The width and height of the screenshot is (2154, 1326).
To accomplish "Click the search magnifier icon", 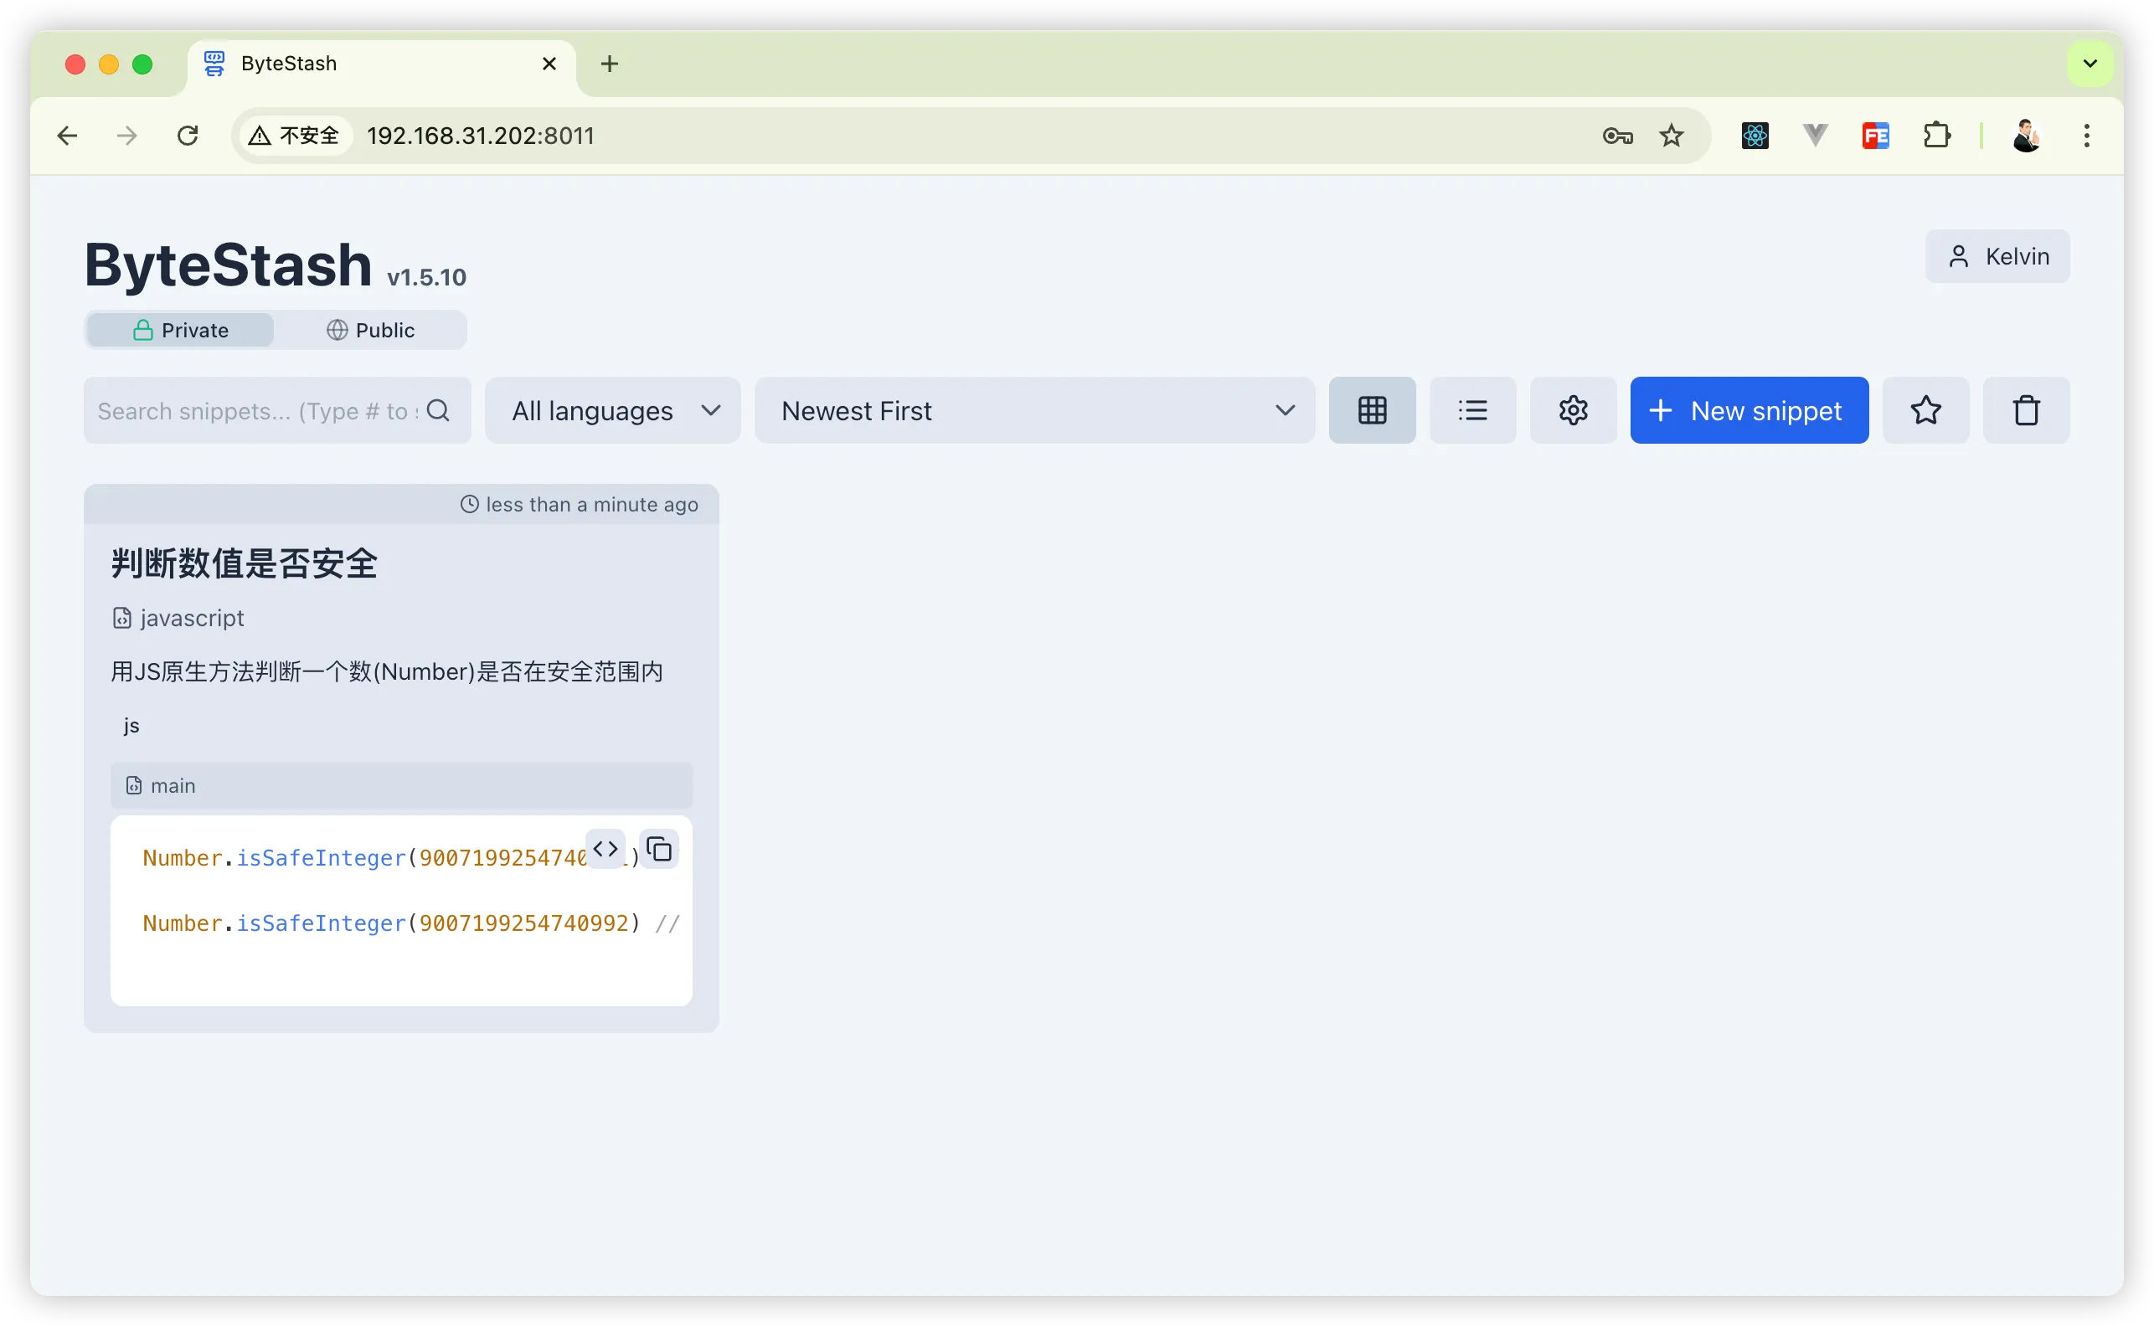I will click(438, 410).
